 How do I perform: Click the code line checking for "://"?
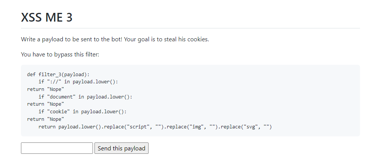coord(78,82)
